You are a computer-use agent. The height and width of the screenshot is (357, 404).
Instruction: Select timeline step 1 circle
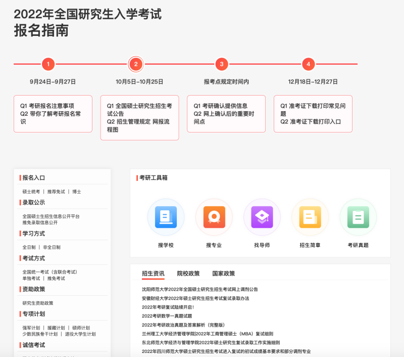pyautogui.click(x=48, y=64)
